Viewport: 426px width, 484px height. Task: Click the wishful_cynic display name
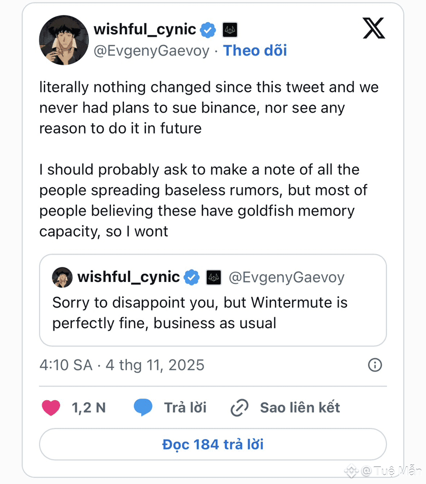click(x=144, y=29)
